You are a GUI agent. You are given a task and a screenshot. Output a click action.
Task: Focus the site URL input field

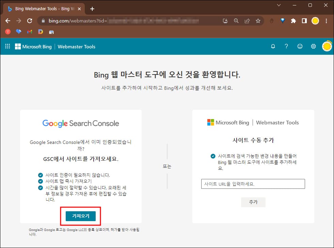click(x=253, y=184)
